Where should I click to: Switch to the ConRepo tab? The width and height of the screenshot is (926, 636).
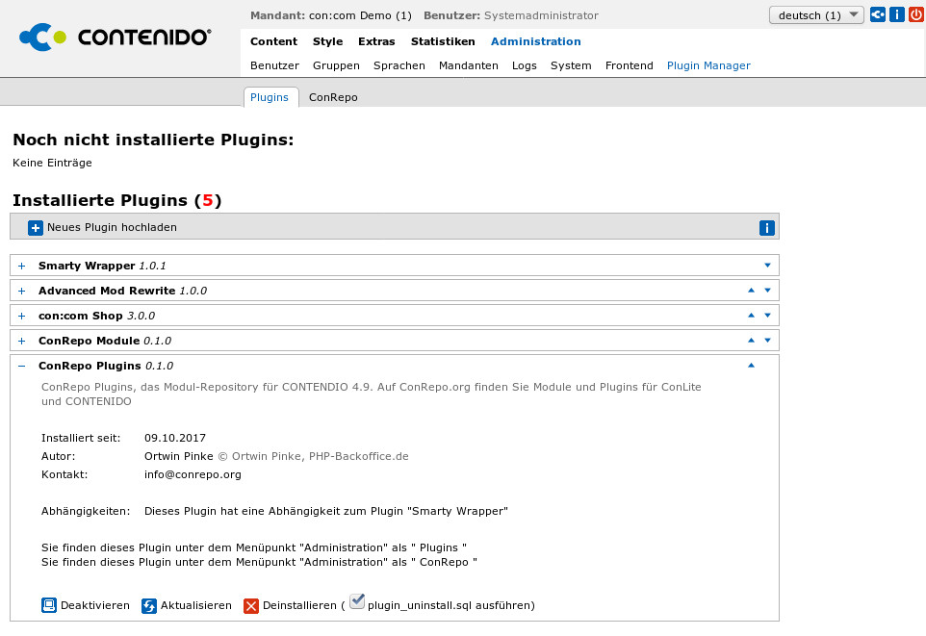(333, 97)
